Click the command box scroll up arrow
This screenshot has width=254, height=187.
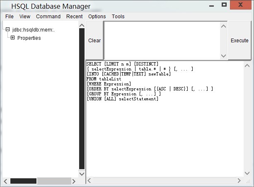point(224,26)
